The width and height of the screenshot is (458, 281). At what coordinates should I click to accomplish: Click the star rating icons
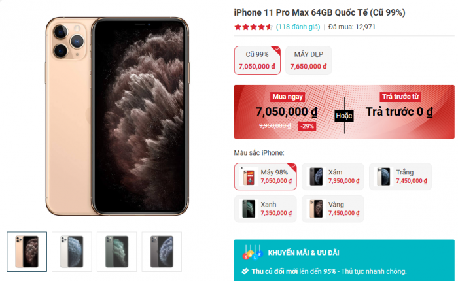(253, 27)
